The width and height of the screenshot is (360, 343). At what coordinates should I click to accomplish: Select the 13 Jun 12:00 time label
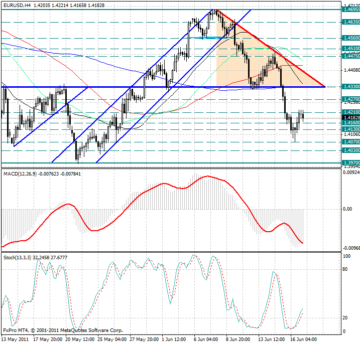(271, 339)
